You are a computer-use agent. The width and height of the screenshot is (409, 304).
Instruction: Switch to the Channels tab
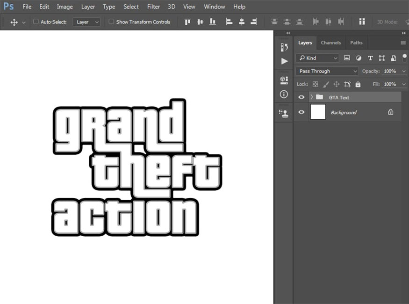tap(330, 43)
